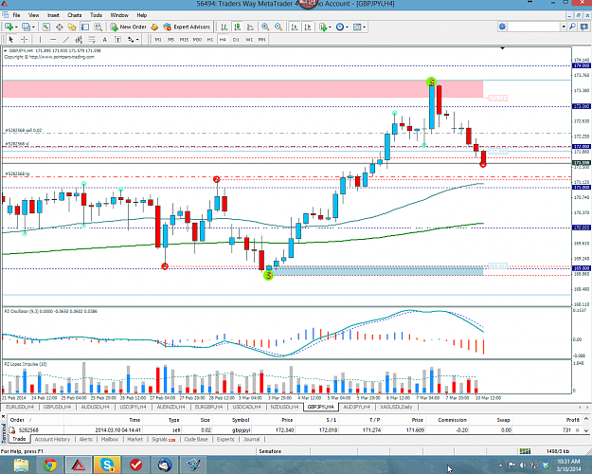
Task: Open the Charts menu
Action: click(75, 15)
